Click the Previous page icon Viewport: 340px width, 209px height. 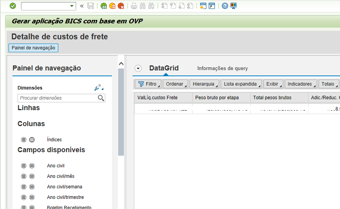(x=173, y=6)
